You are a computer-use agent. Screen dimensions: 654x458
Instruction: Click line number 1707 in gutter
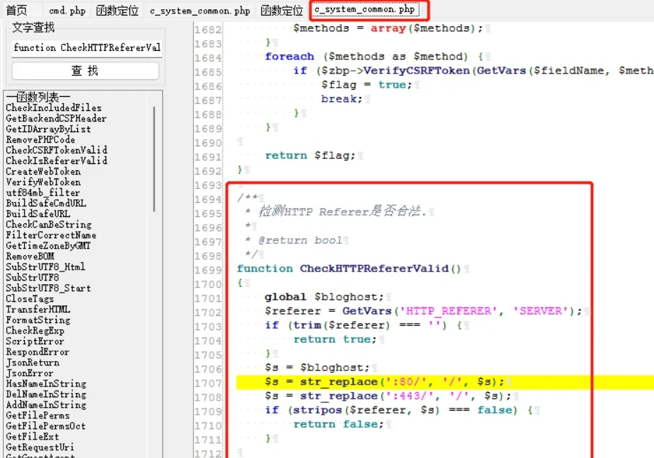coord(207,383)
